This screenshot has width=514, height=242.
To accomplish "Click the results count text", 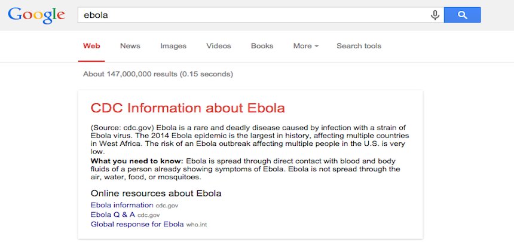I will click(x=158, y=74).
